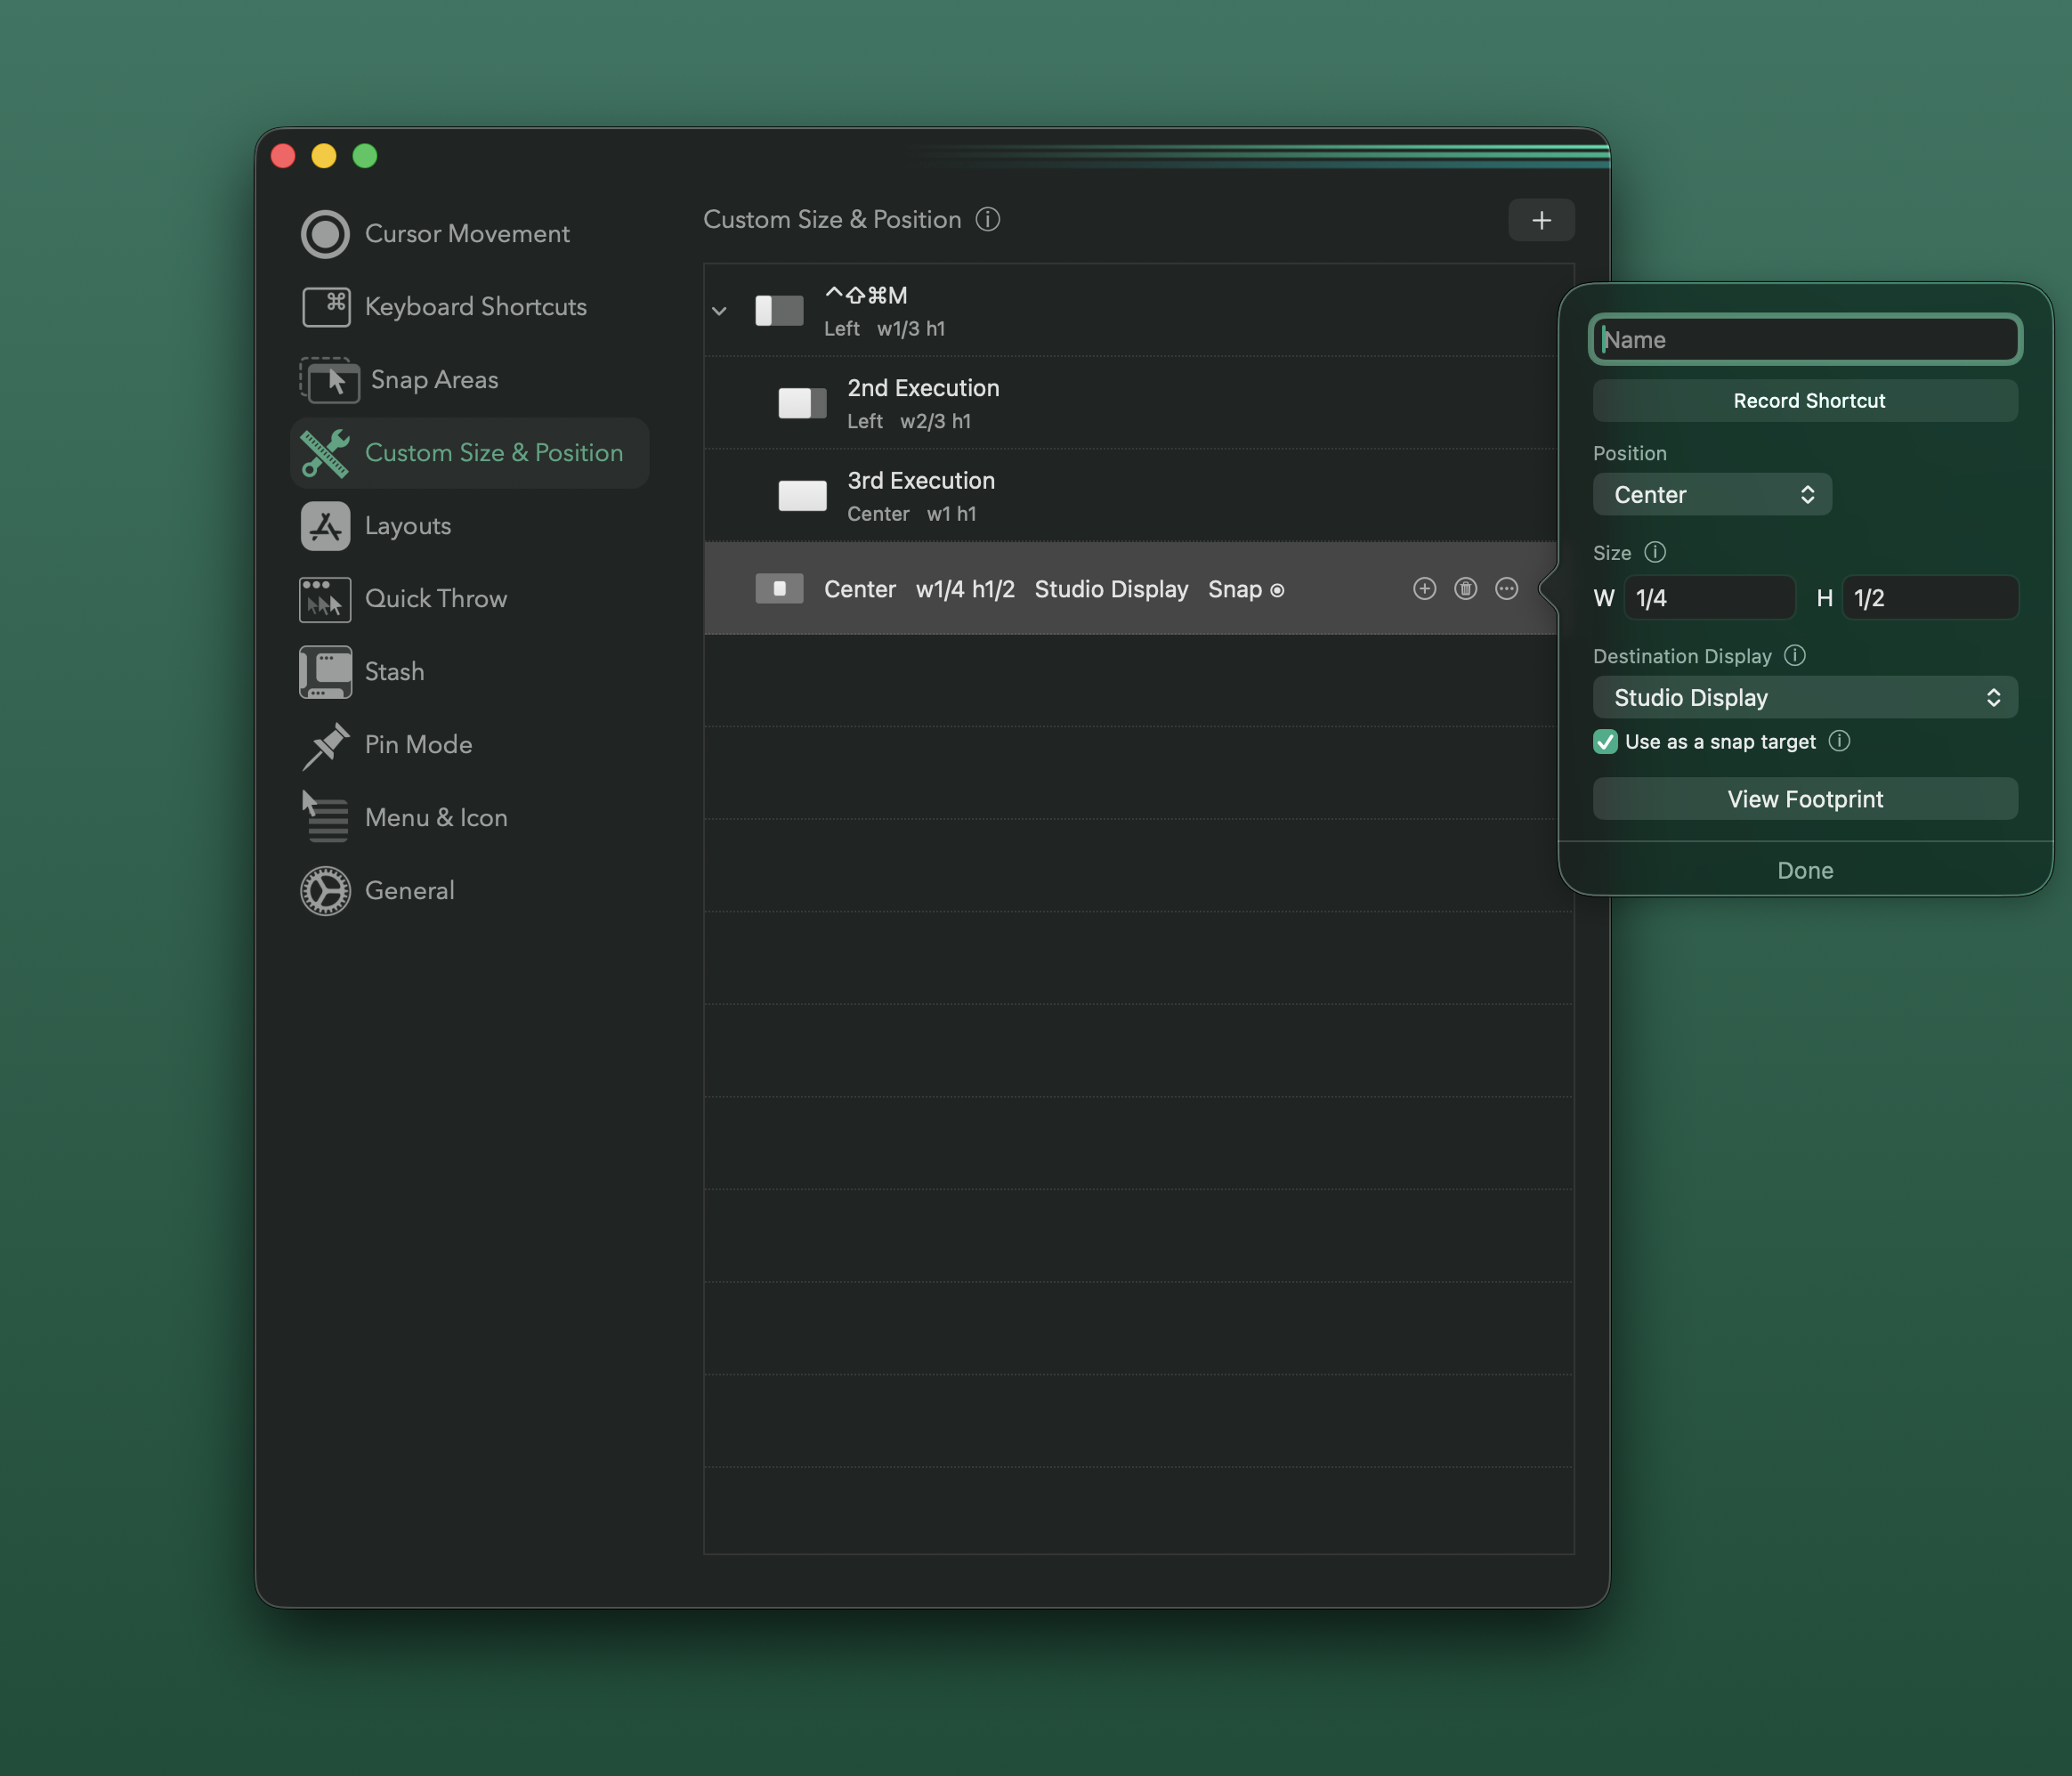Screen dimensions: 2072x1776
Task: Select the 2nd Execution row
Action: point(1138,403)
